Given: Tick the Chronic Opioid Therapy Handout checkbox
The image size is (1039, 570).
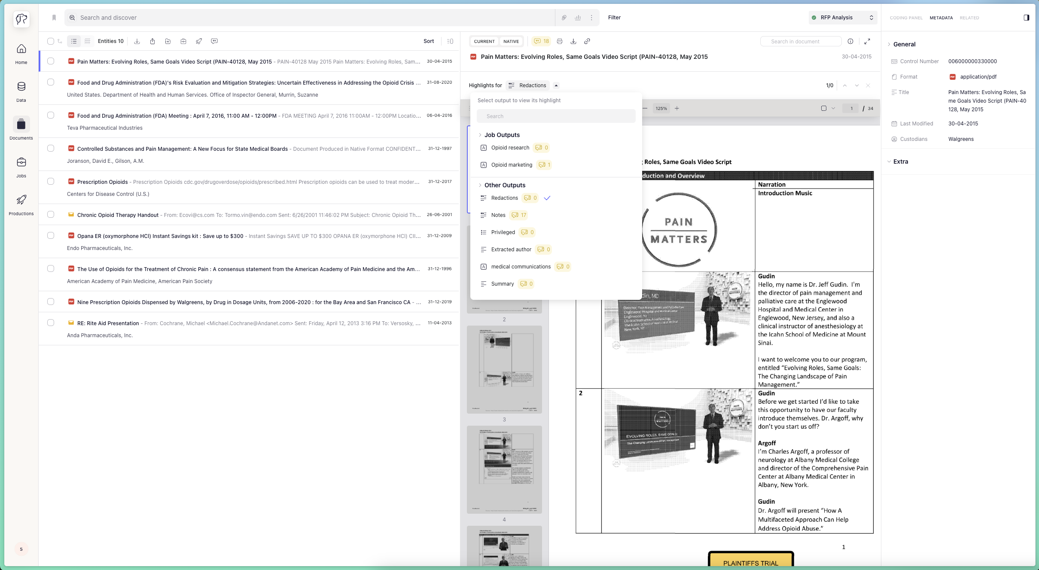Looking at the screenshot, I should (51, 214).
